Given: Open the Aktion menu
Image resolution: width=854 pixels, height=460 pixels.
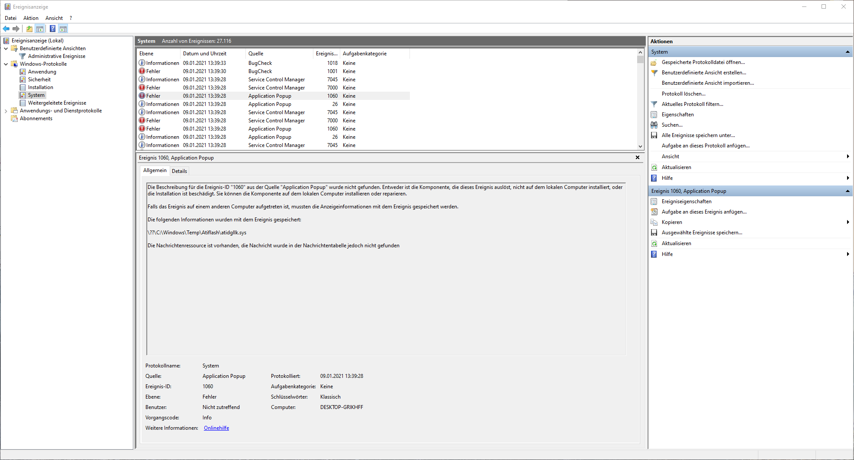Looking at the screenshot, I should [x=31, y=18].
